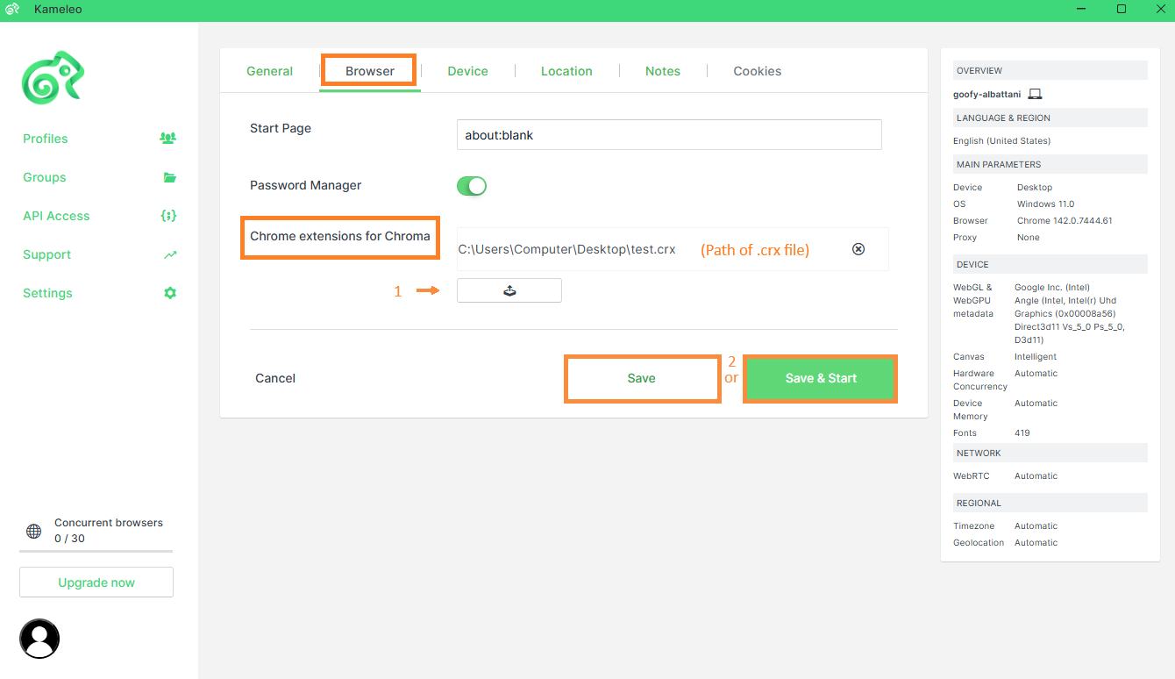Viewport: 1175px width, 679px height.
Task: Click the Concurrent browsers label
Action: 109,523
